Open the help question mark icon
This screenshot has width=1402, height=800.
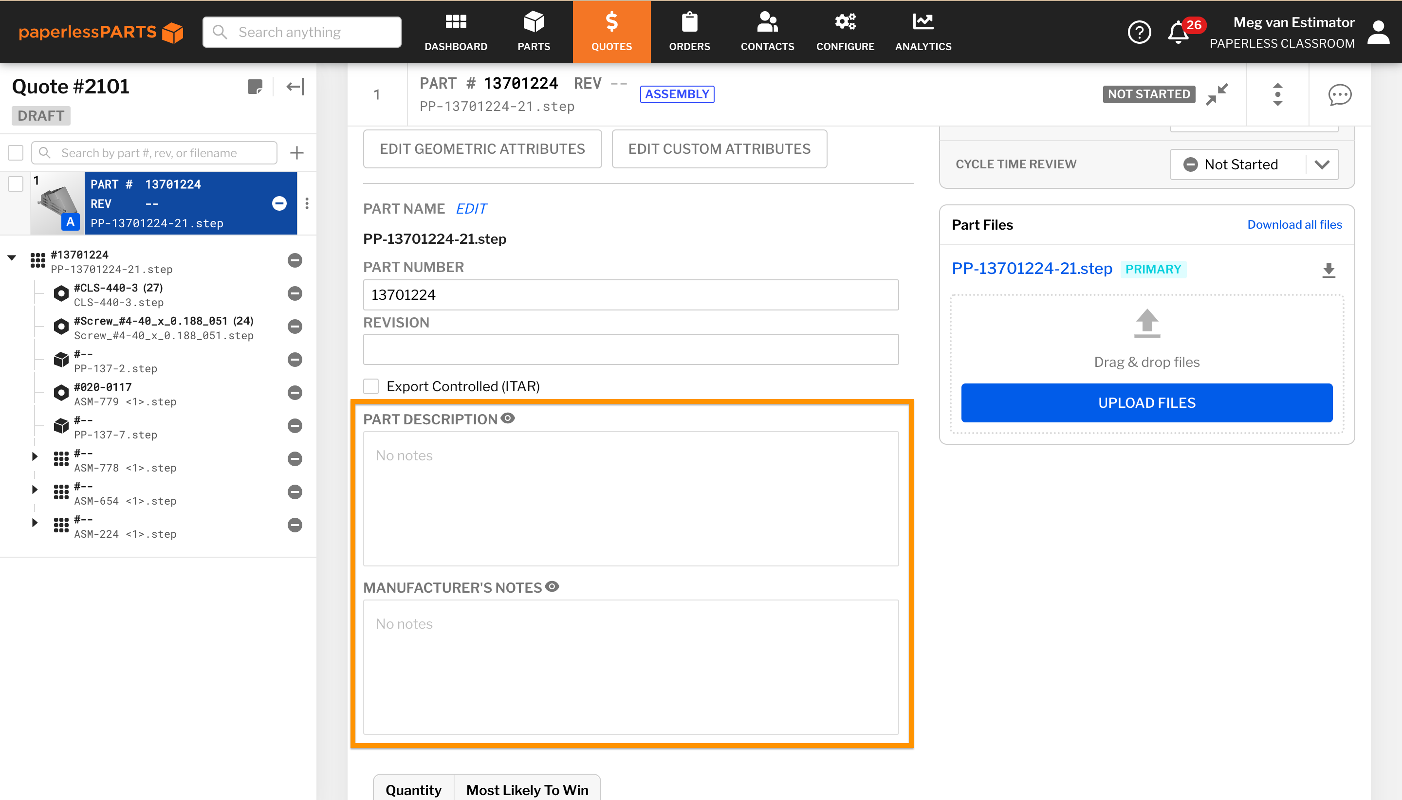pyautogui.click(x=1139, y=32)
